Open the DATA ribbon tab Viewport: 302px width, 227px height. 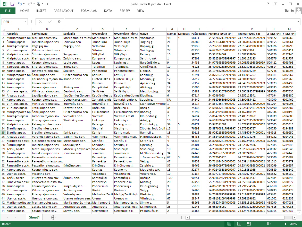(108, 11)
